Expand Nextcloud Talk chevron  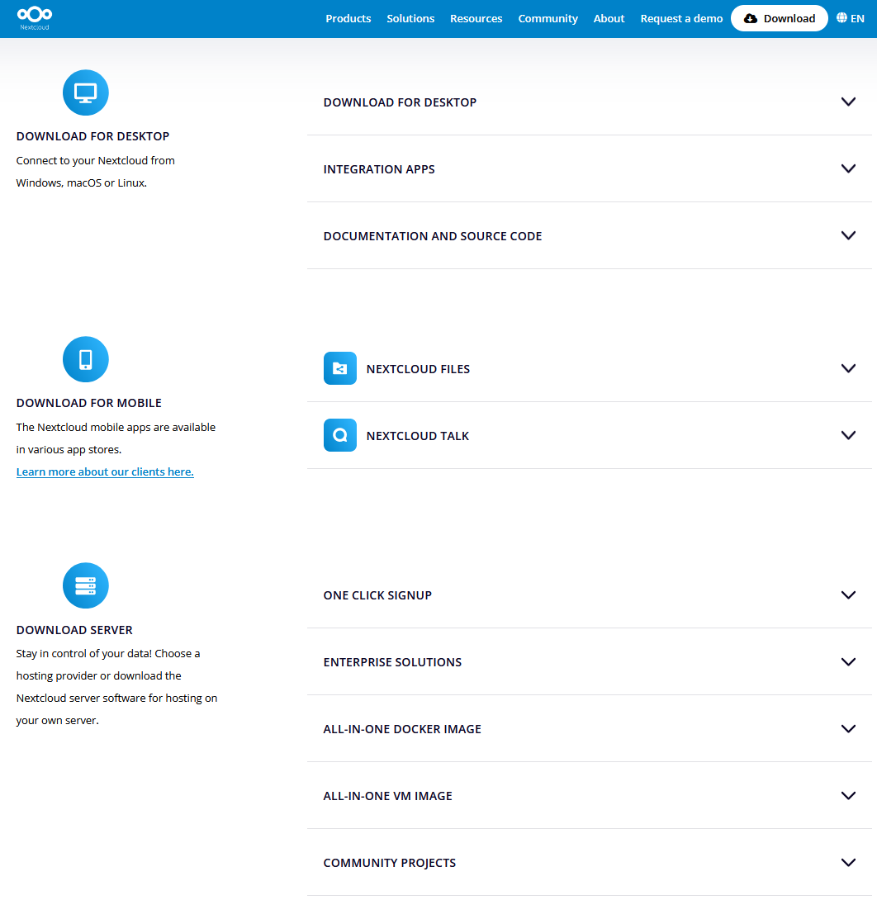[x=848, y=435]
